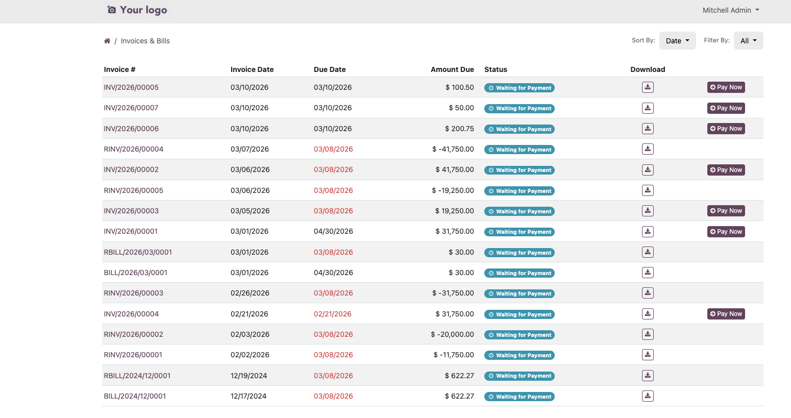
Task: Open the Filter By All dropdown
Action: click(x=749, y=41)
